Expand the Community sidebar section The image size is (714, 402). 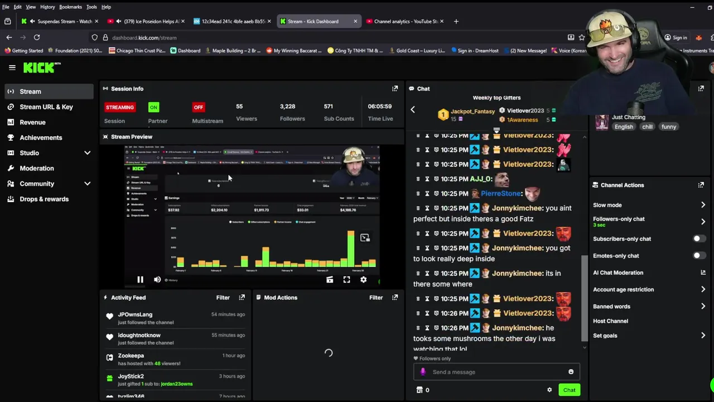pyautogui.click(x=87, y=184)
